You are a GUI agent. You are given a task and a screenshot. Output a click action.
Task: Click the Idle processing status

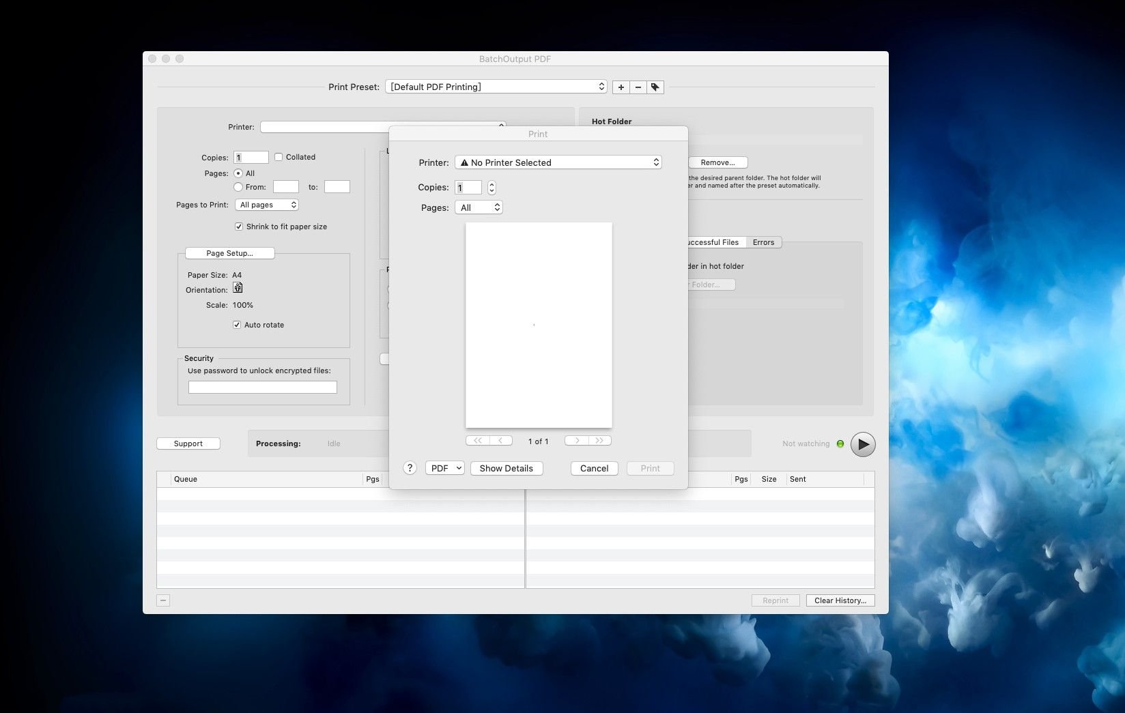pyautogui.click(x=334, y=443)
